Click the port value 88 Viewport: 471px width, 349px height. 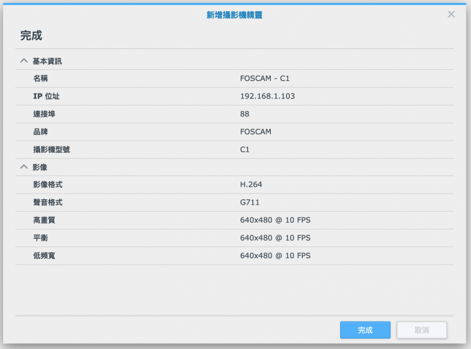[245, 114]
